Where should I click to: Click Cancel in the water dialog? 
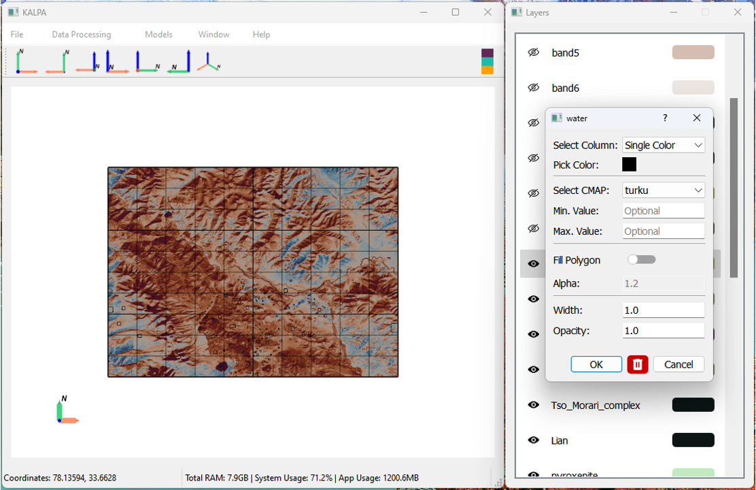coord(679,365)
